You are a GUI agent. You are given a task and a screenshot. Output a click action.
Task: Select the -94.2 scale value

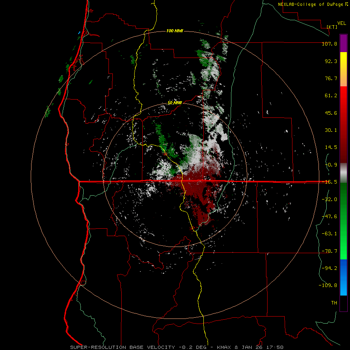pos(329,268)
